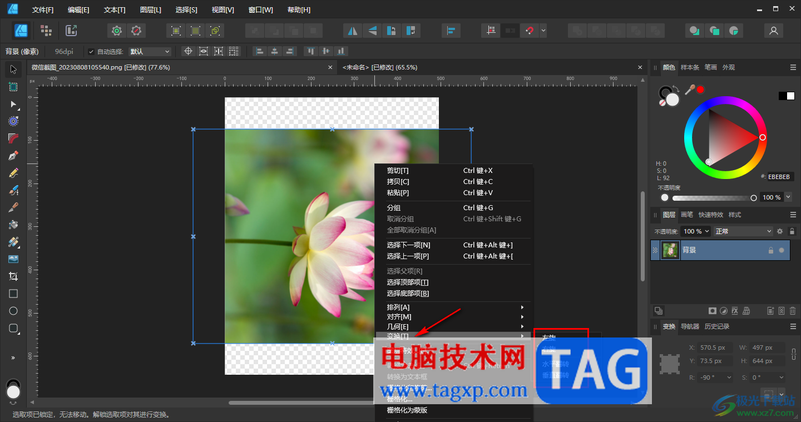The height and width of the screenshot is (422, 801).
Task: Open the 默认 auto-select dropdown
Action: [x=150, y=52]
